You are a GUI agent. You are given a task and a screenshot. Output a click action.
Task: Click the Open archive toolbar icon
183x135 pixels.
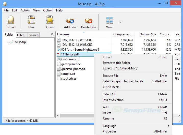(x=50, y=20)
